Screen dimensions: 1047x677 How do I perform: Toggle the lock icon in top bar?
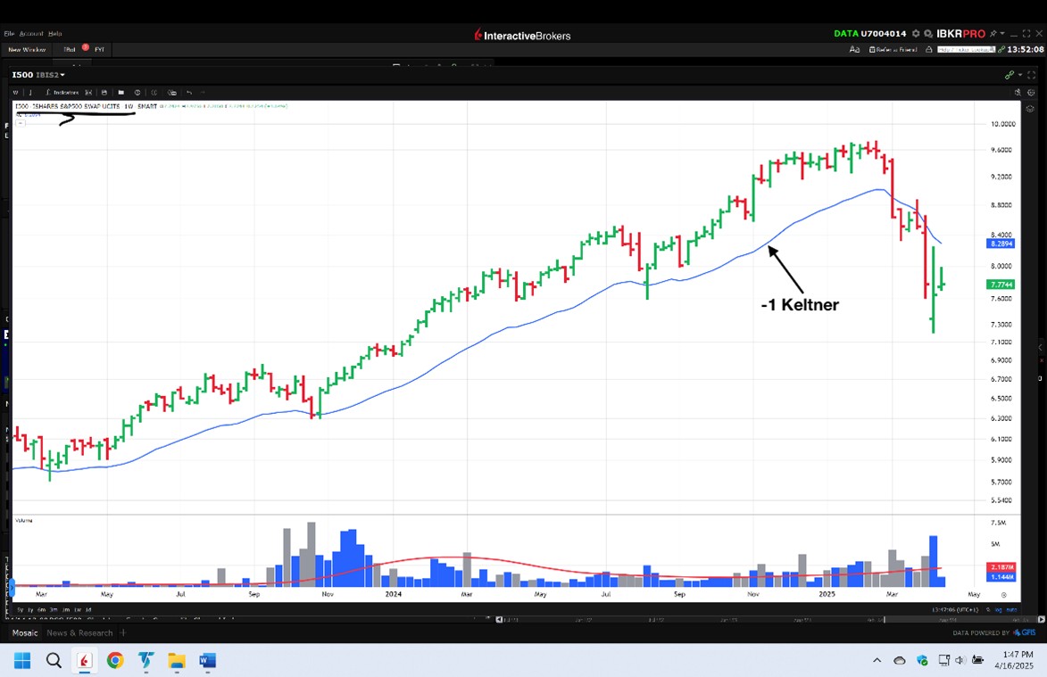pos(930,50)
